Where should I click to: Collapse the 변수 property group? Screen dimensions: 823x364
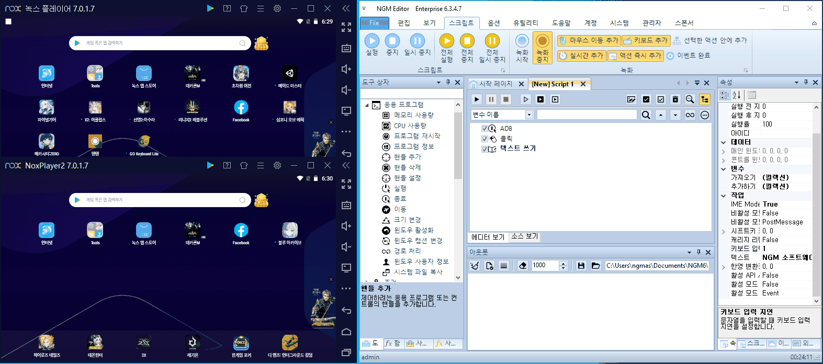[x=724, y=169]
